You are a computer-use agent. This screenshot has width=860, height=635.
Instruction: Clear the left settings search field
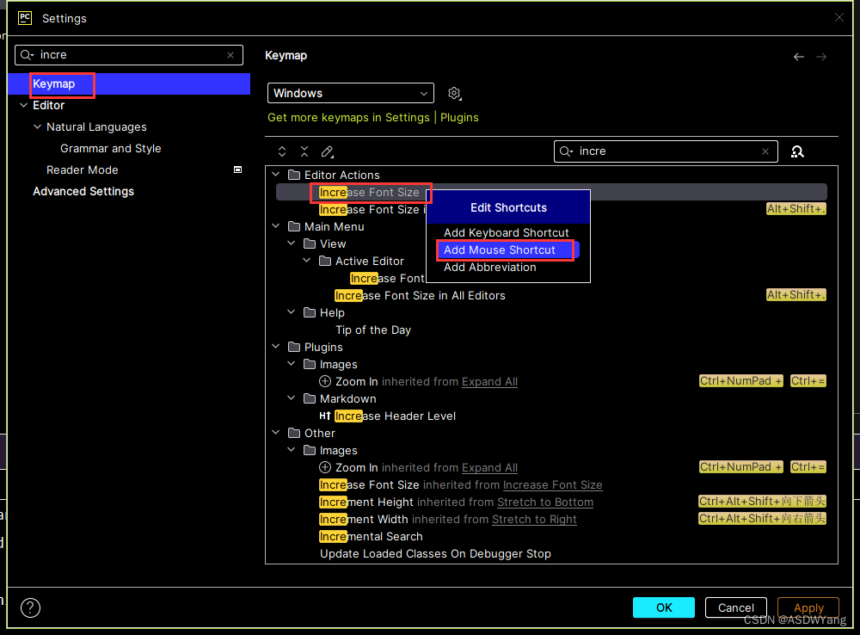point(230,55)
